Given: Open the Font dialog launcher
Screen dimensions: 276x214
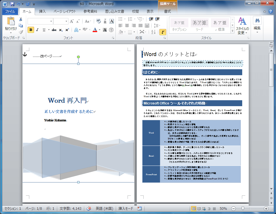Looking at the screenshot, I should (x=113, y=38).
